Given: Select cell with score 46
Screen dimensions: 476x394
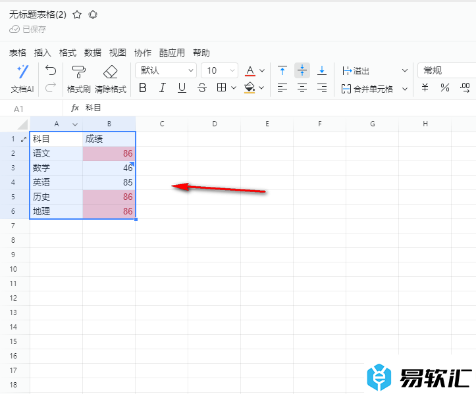Looking at the screenshot, I should tap(109, 168).
